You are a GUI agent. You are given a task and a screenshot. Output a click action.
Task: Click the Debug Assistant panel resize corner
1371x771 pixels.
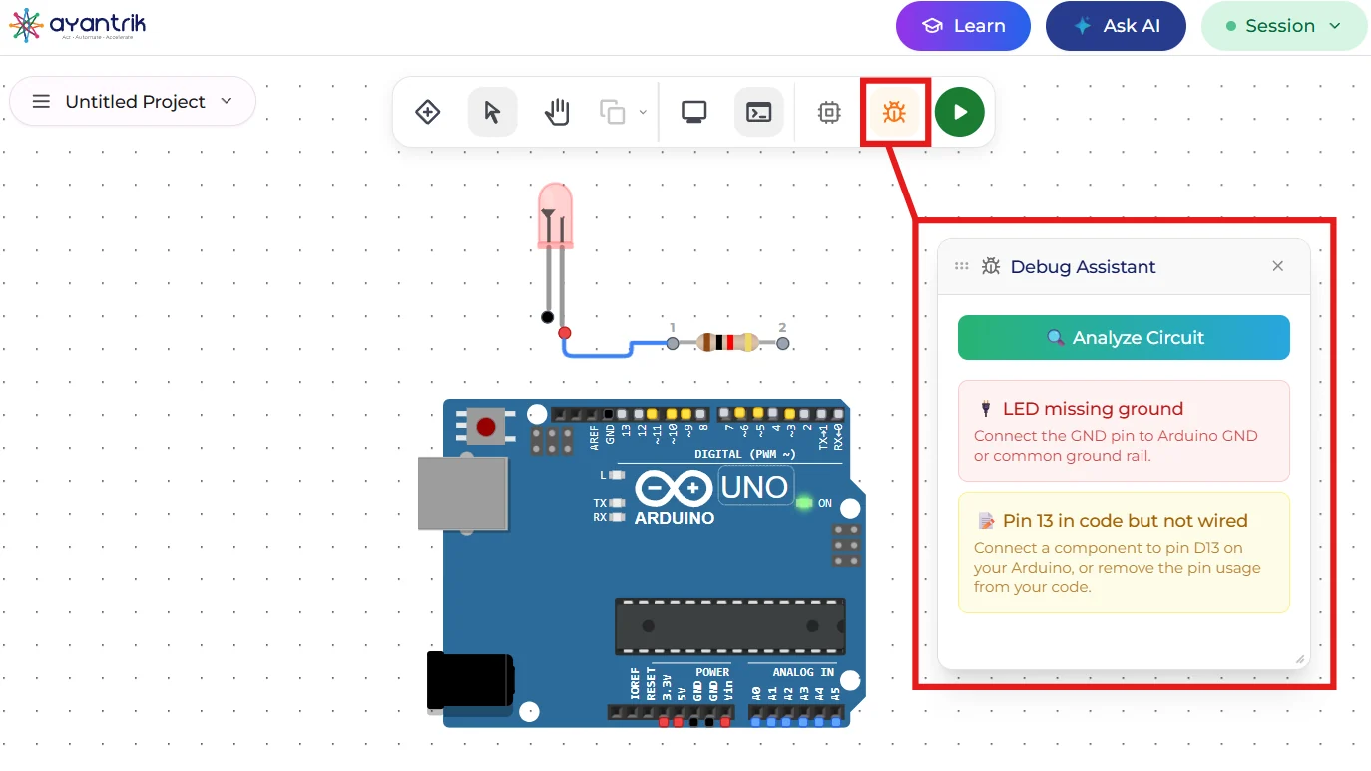(x=1300, y=659)
